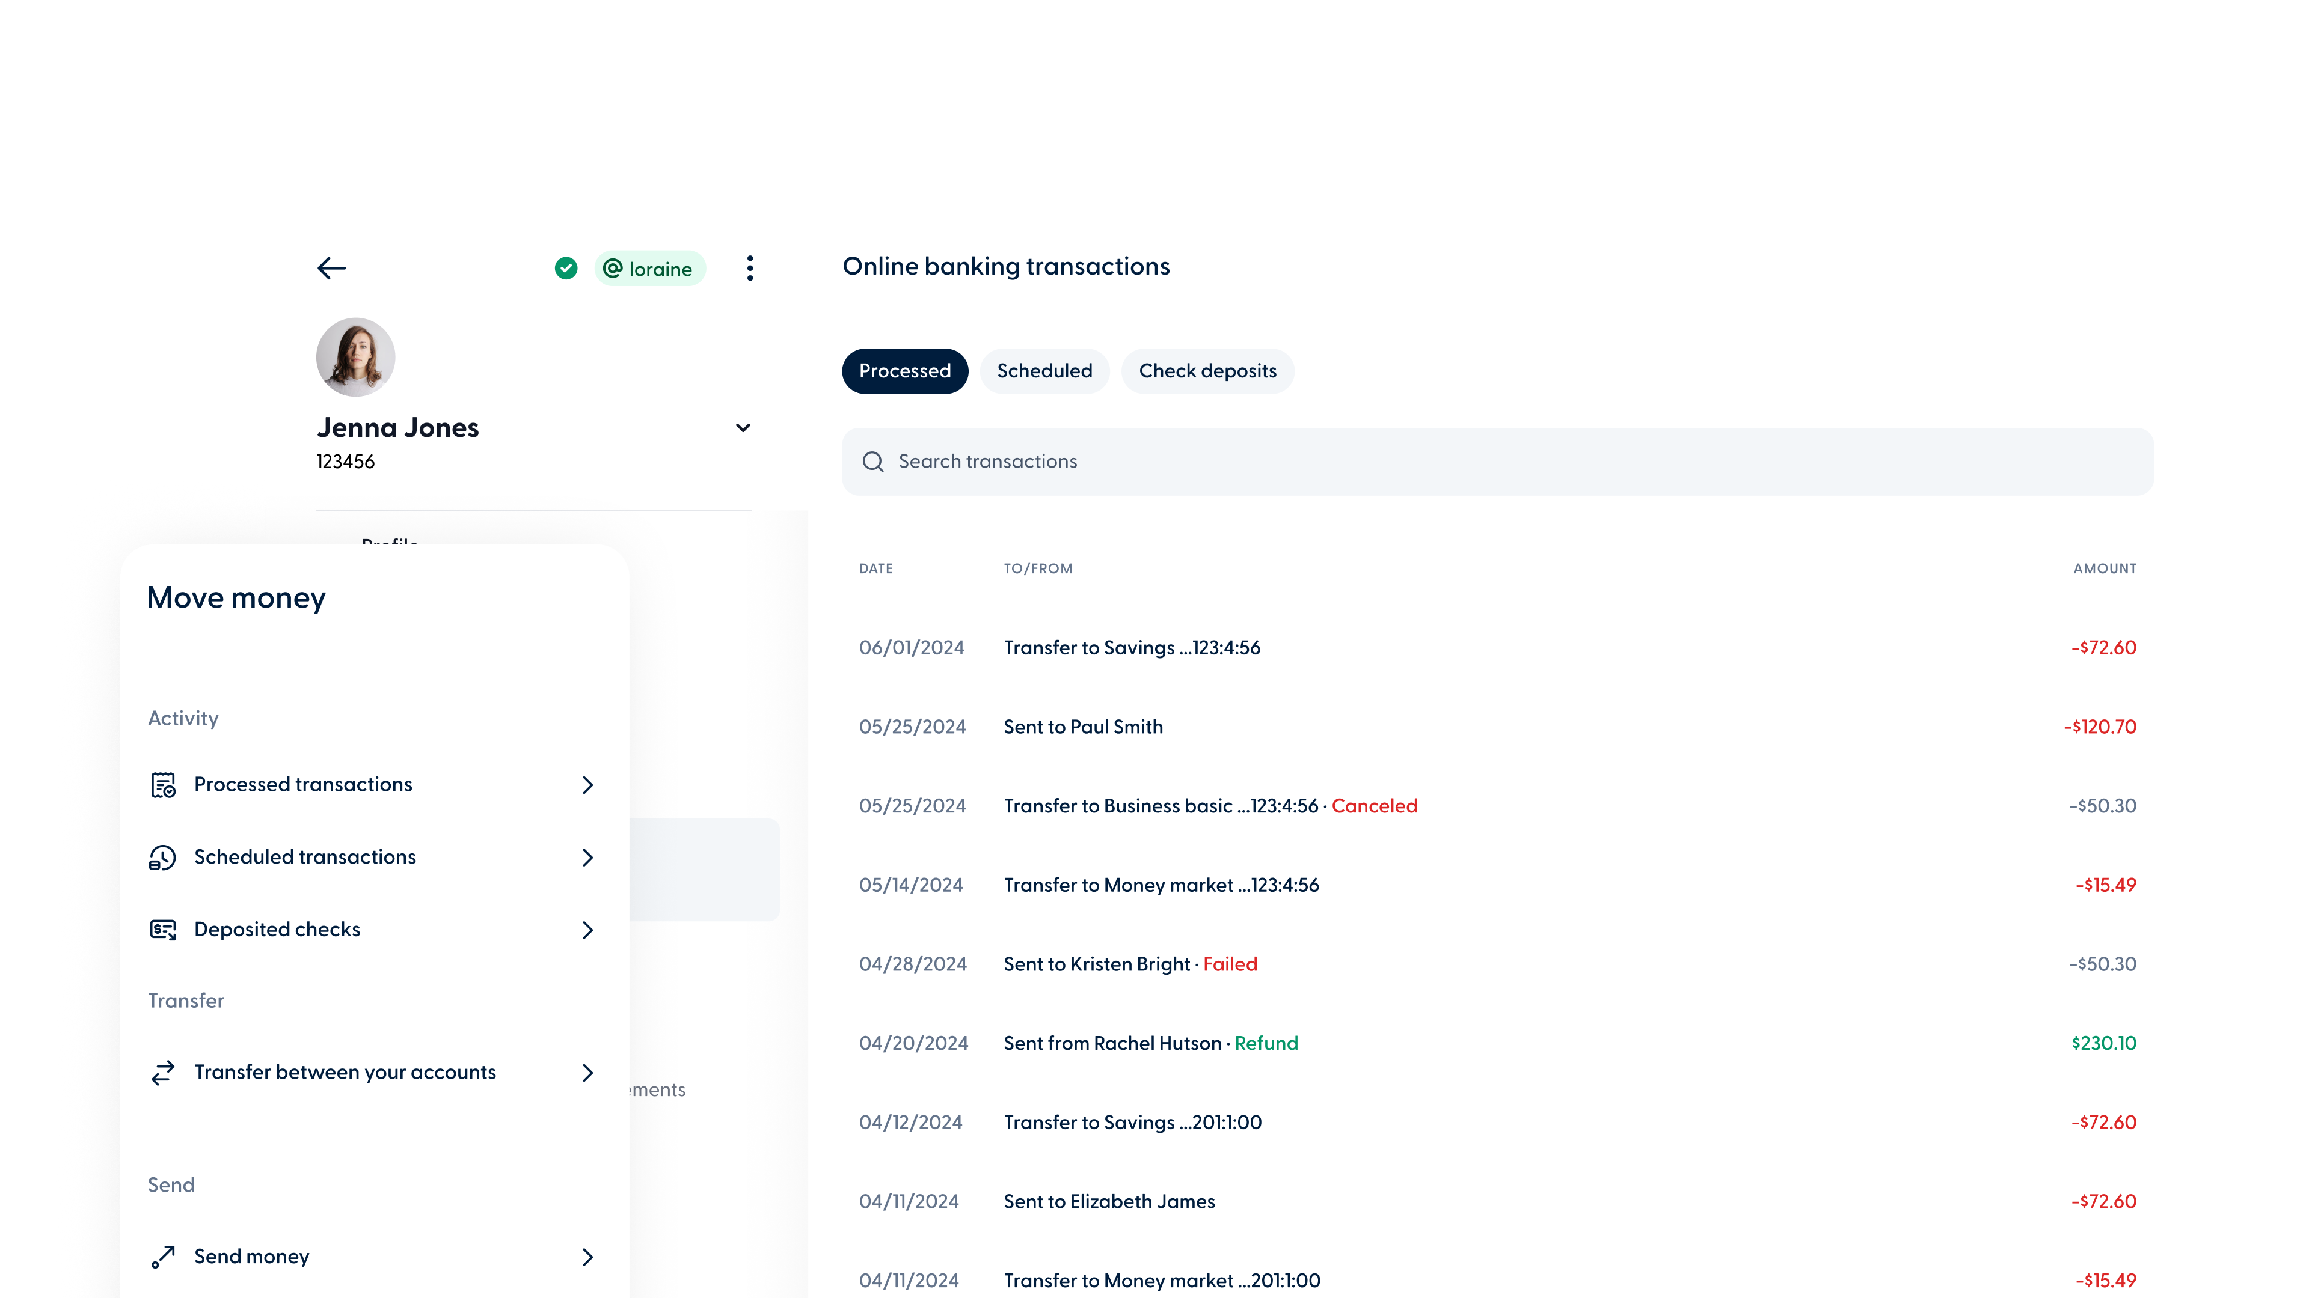Click the back arrow icon
The height and width of the screenshot is (1298, 2309).
332,268
